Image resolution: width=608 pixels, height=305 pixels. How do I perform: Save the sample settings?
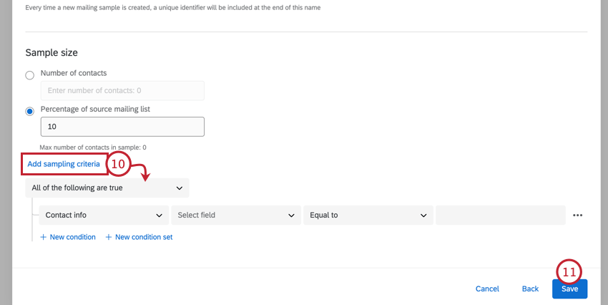[569, 289]
